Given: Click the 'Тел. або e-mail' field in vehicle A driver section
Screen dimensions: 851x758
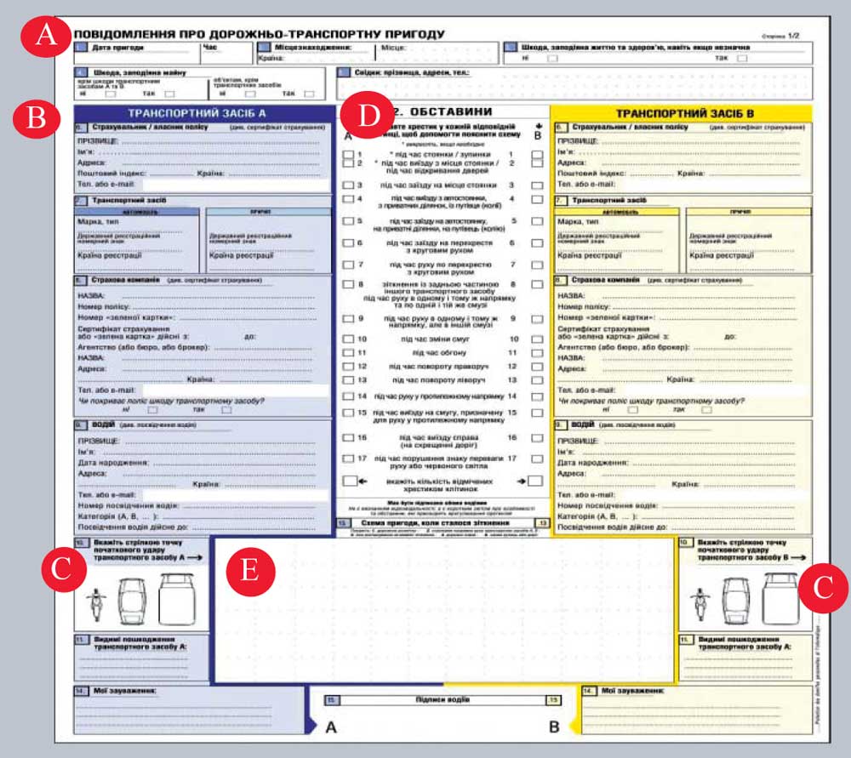Looking at the screenshot, I should (236, 495).
